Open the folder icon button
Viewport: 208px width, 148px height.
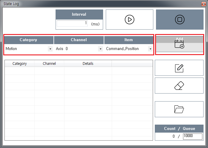click(179, 109)
